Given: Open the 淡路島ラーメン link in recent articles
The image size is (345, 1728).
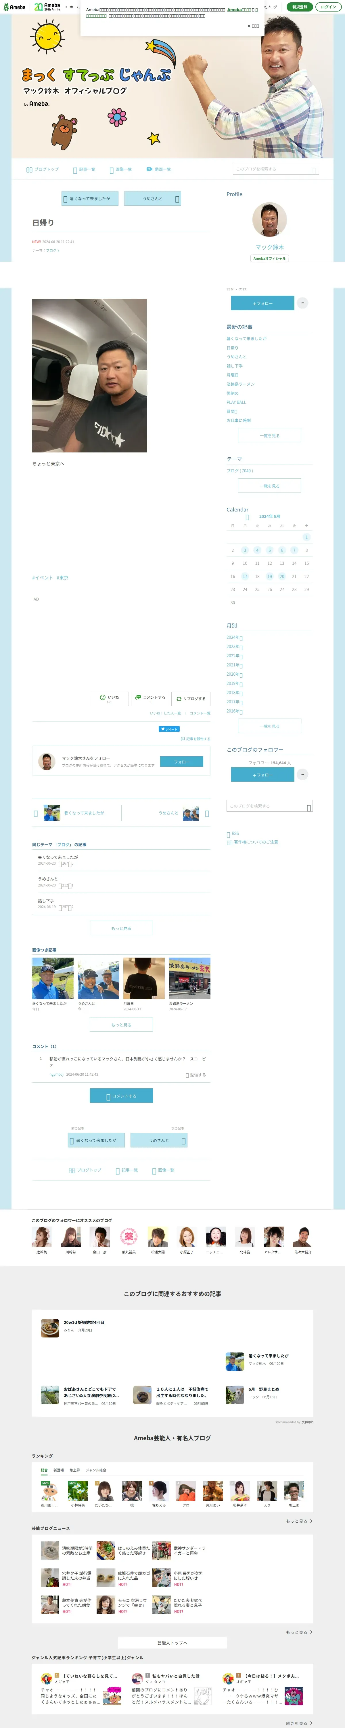Looking at the screenshot, I should point(241,384).
